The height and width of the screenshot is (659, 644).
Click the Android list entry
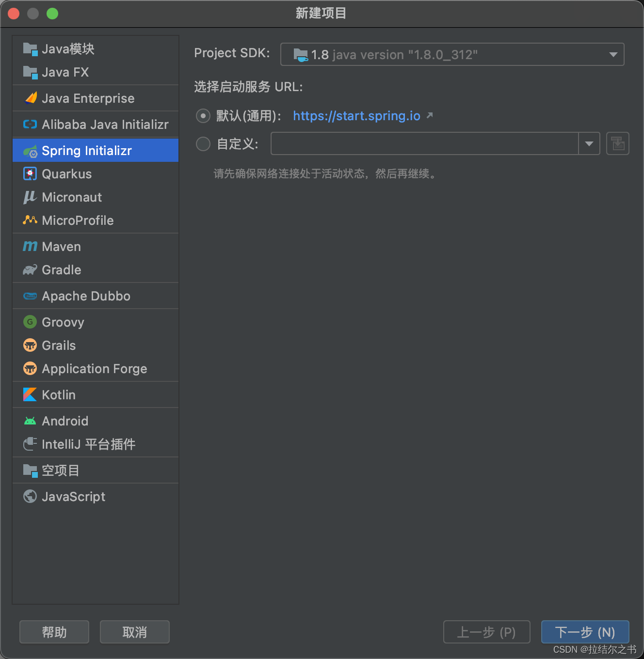point(96,421)
